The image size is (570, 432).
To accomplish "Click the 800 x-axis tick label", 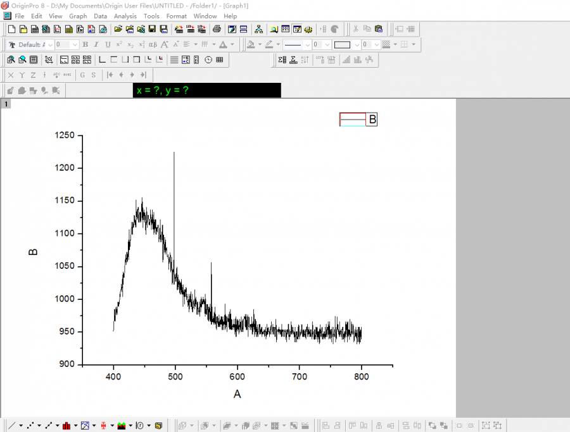I will (362, 376).
